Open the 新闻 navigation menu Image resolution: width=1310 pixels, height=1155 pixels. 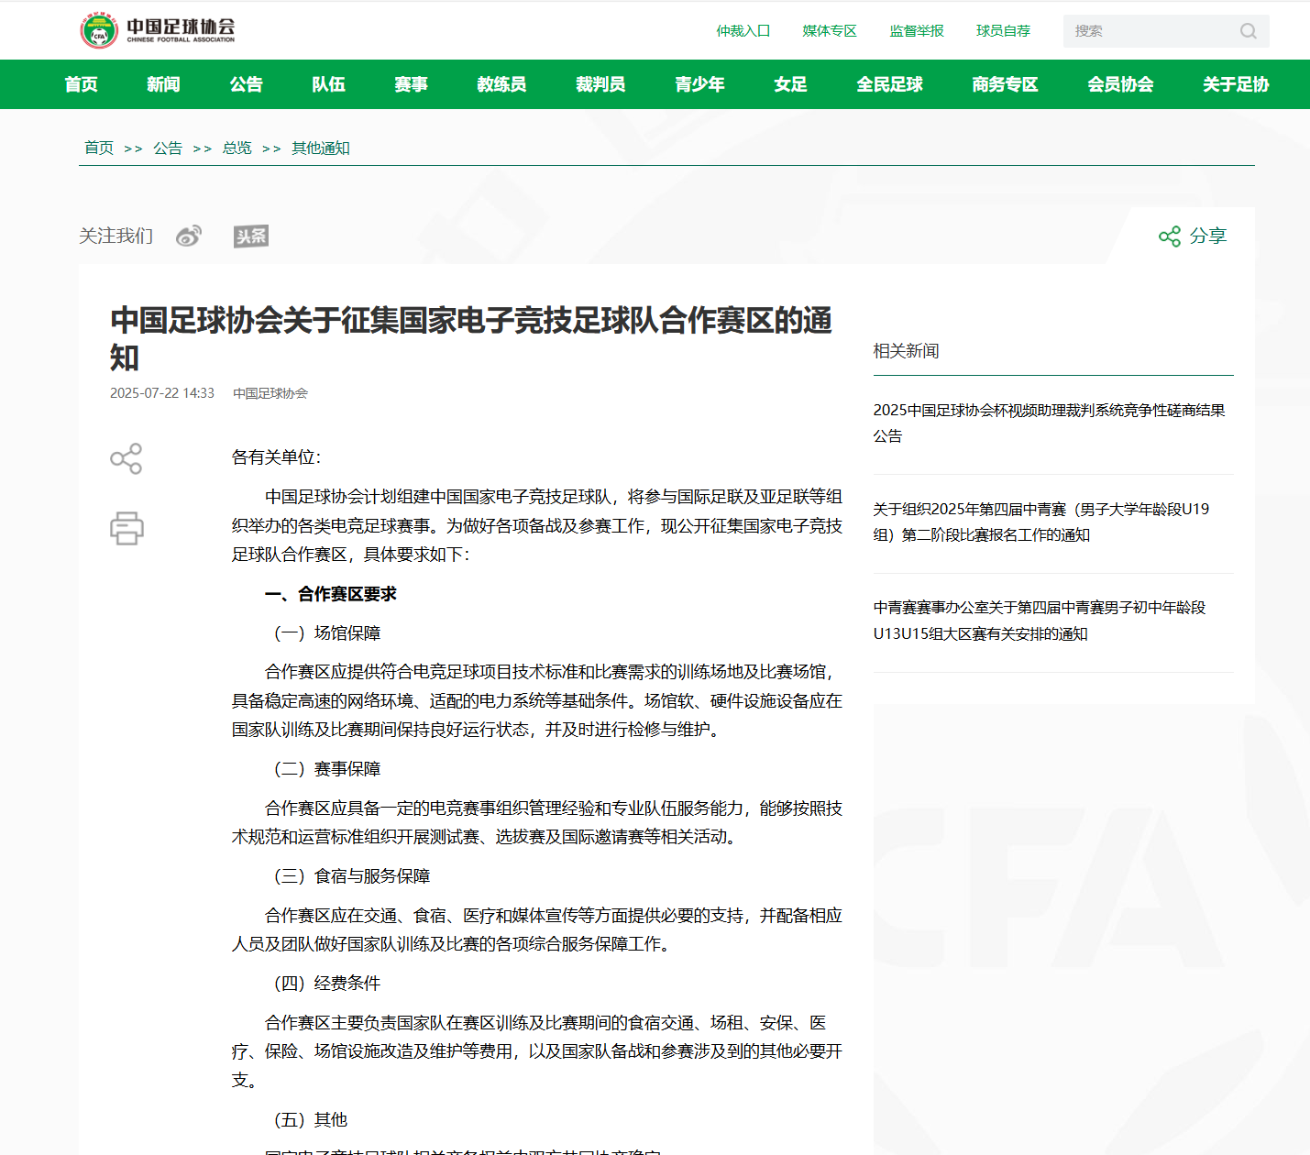click(x=163, y=84)
